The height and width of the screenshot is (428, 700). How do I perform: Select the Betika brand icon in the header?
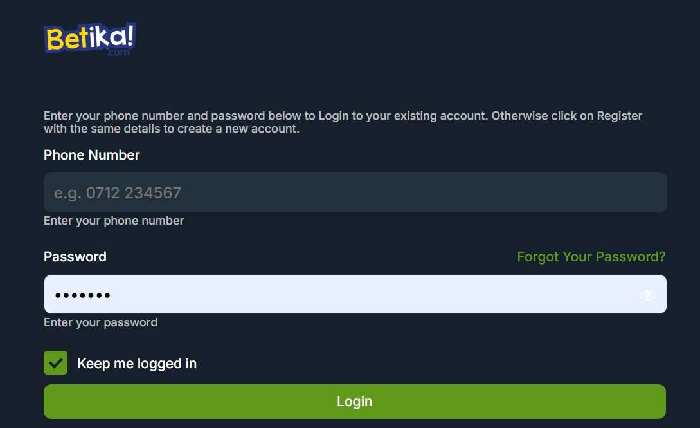click(89, 39)
